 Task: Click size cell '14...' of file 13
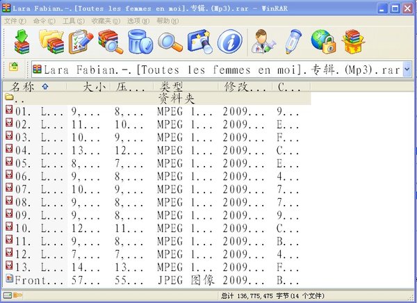click(85, 268)
